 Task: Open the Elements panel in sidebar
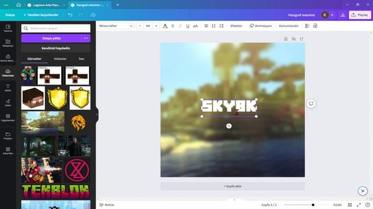[x=8, y=43]
